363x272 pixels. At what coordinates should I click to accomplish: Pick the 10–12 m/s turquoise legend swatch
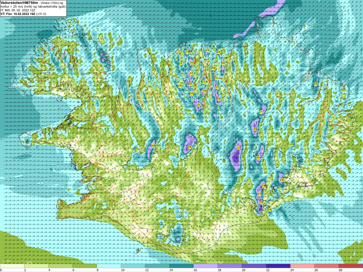(133, 266)
